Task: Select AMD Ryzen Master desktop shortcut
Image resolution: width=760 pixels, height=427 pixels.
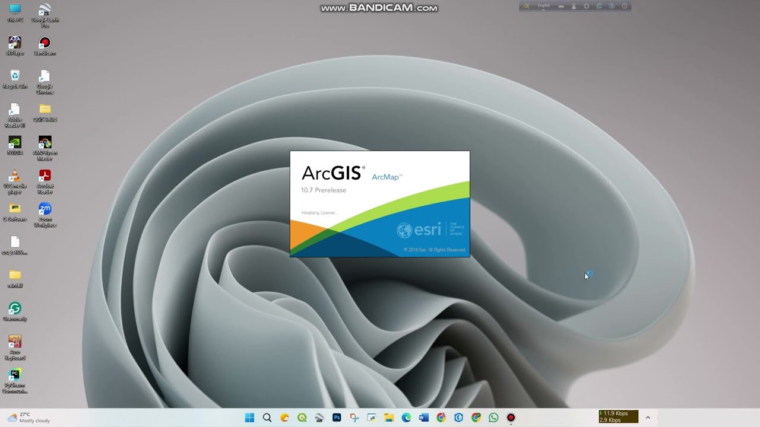Action: tap(45, 148)
